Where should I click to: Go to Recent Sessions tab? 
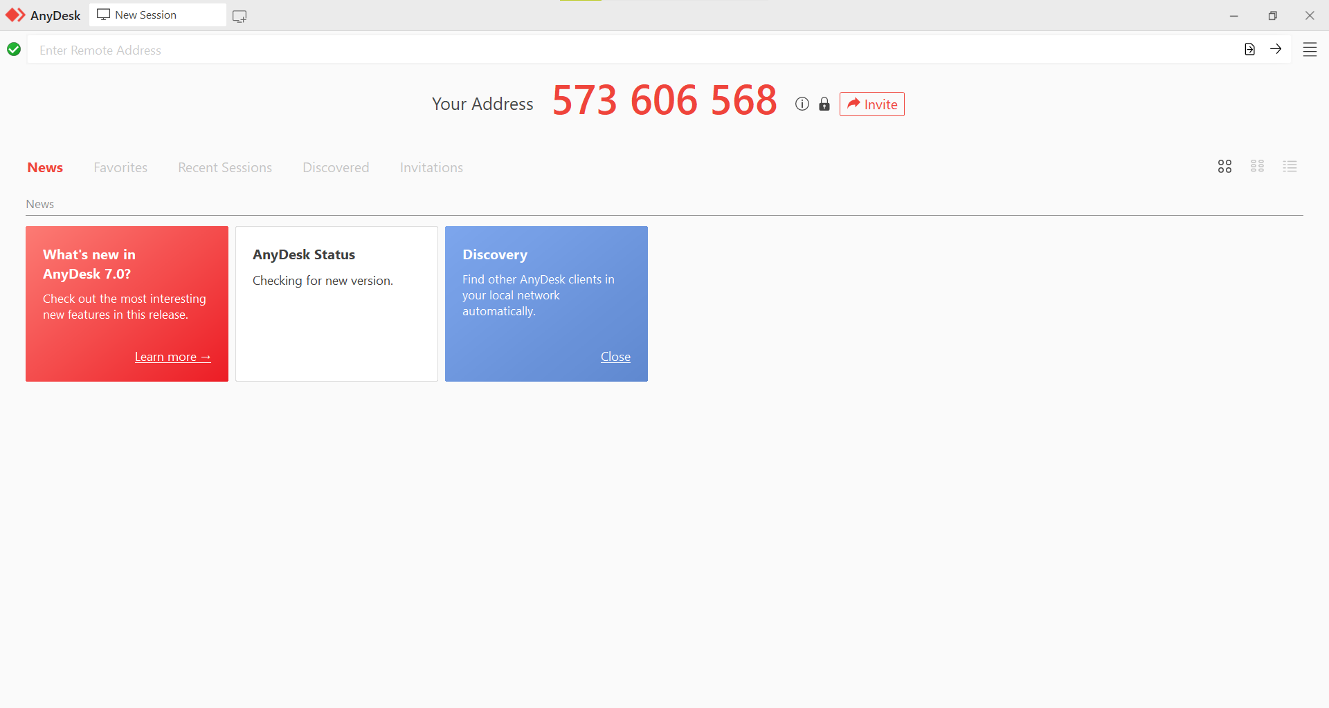225,167
